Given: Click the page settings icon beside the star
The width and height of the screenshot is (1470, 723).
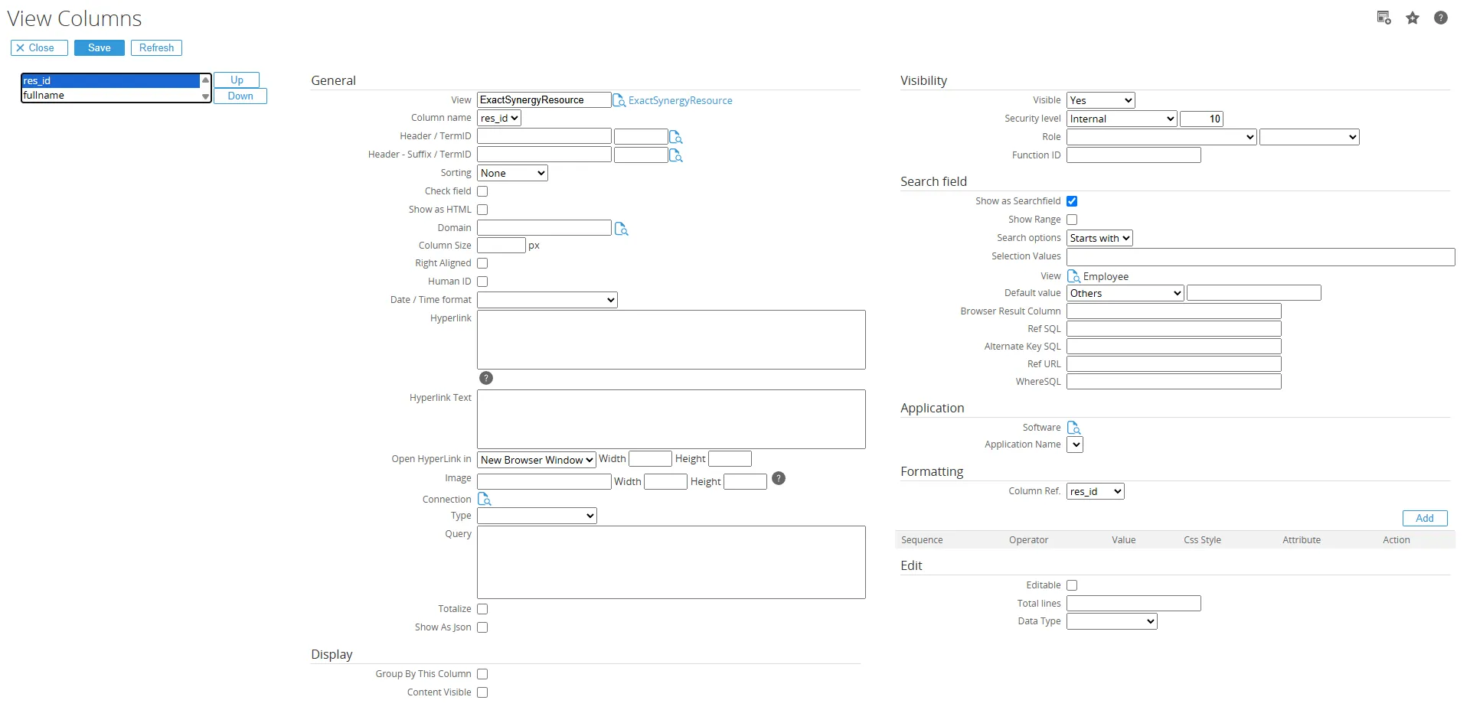Looking at the screenshot, I should [x=1383, y=18].
